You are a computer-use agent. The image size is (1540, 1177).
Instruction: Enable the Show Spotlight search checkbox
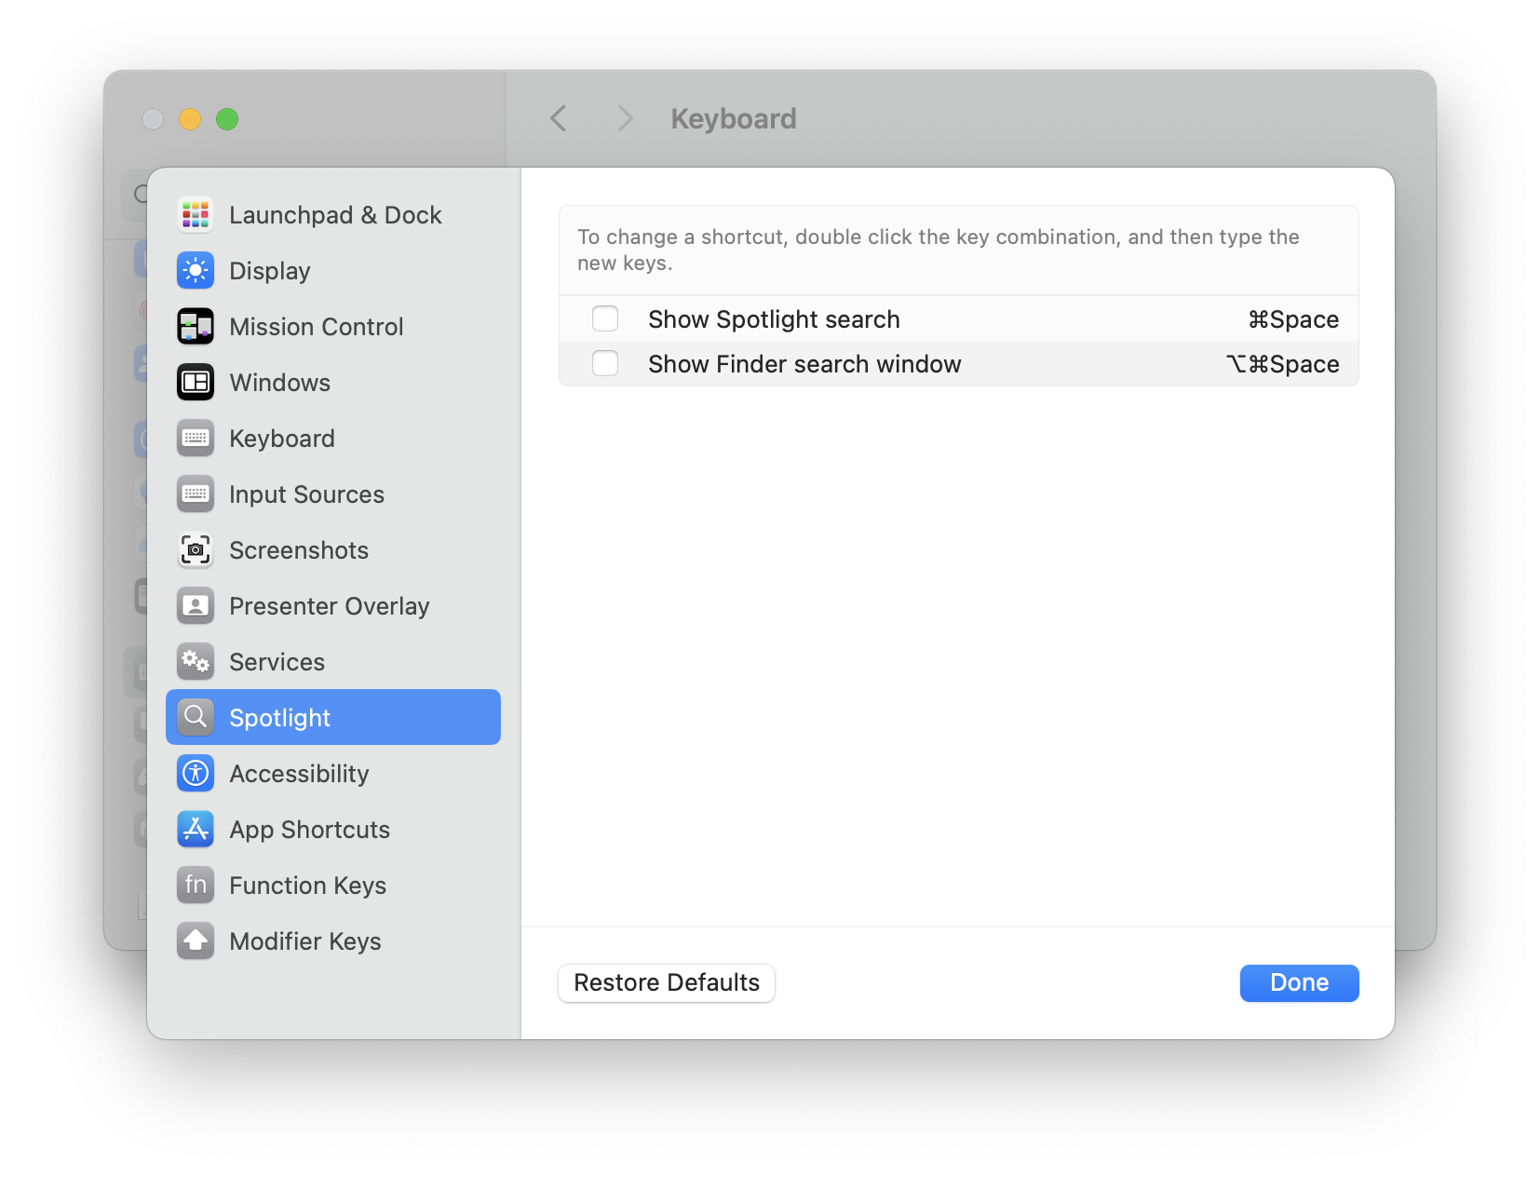click(605, 319)
